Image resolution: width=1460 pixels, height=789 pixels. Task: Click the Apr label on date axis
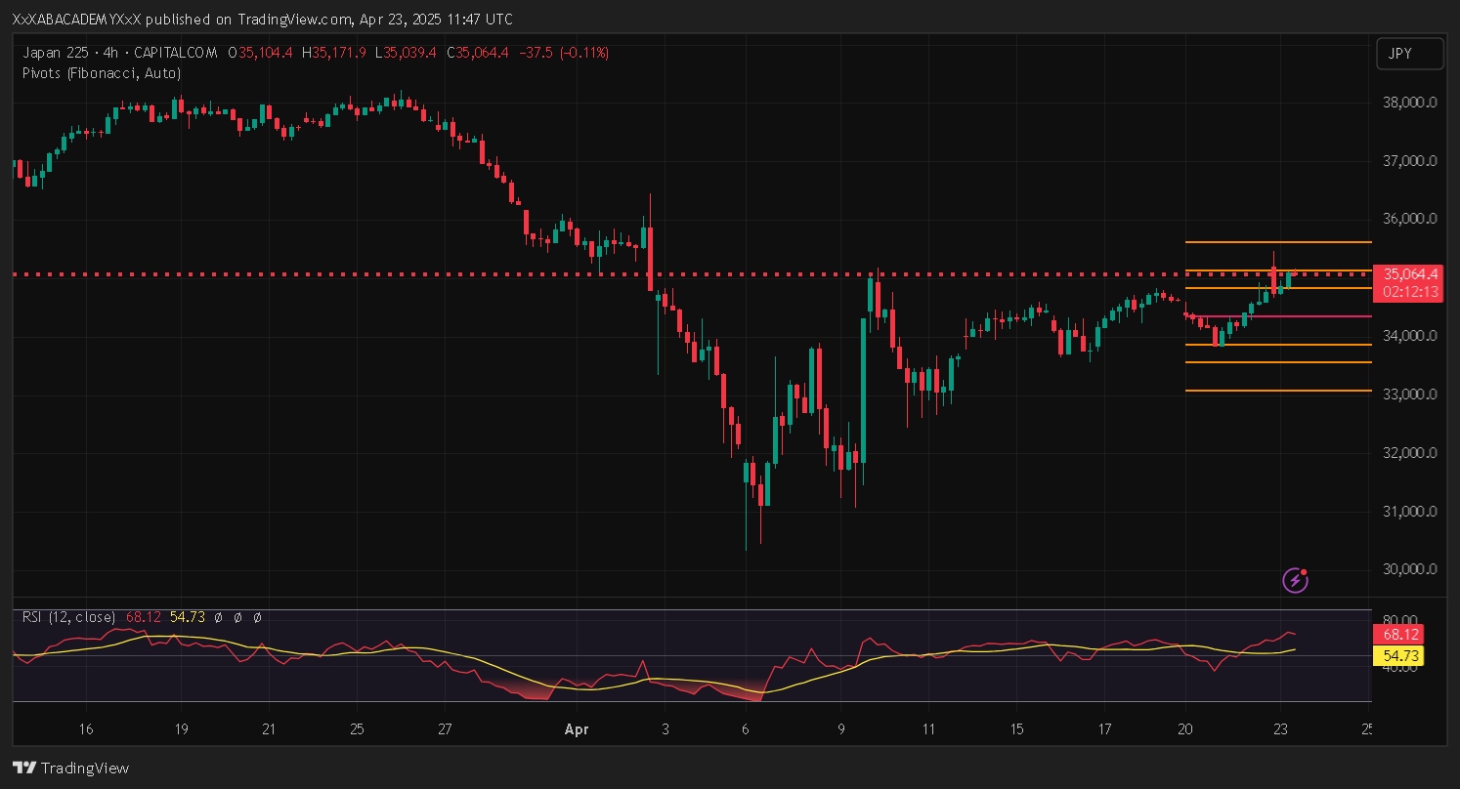577,729
